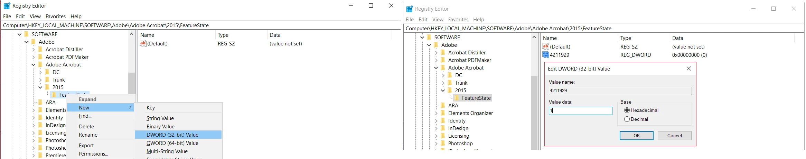Select Multi-String Value from New submenu
This screenshot has height=159, width=806.
point(178,151)
